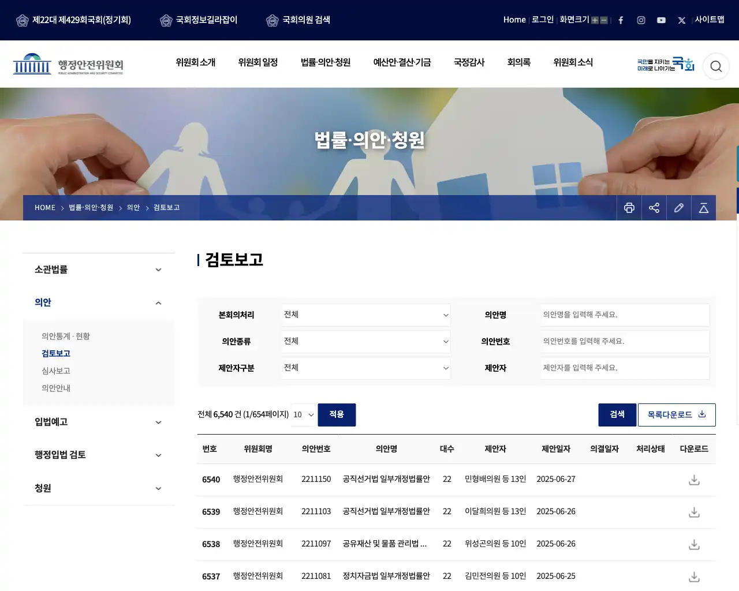Open the Facebook icon in top bar

point(621,20)
